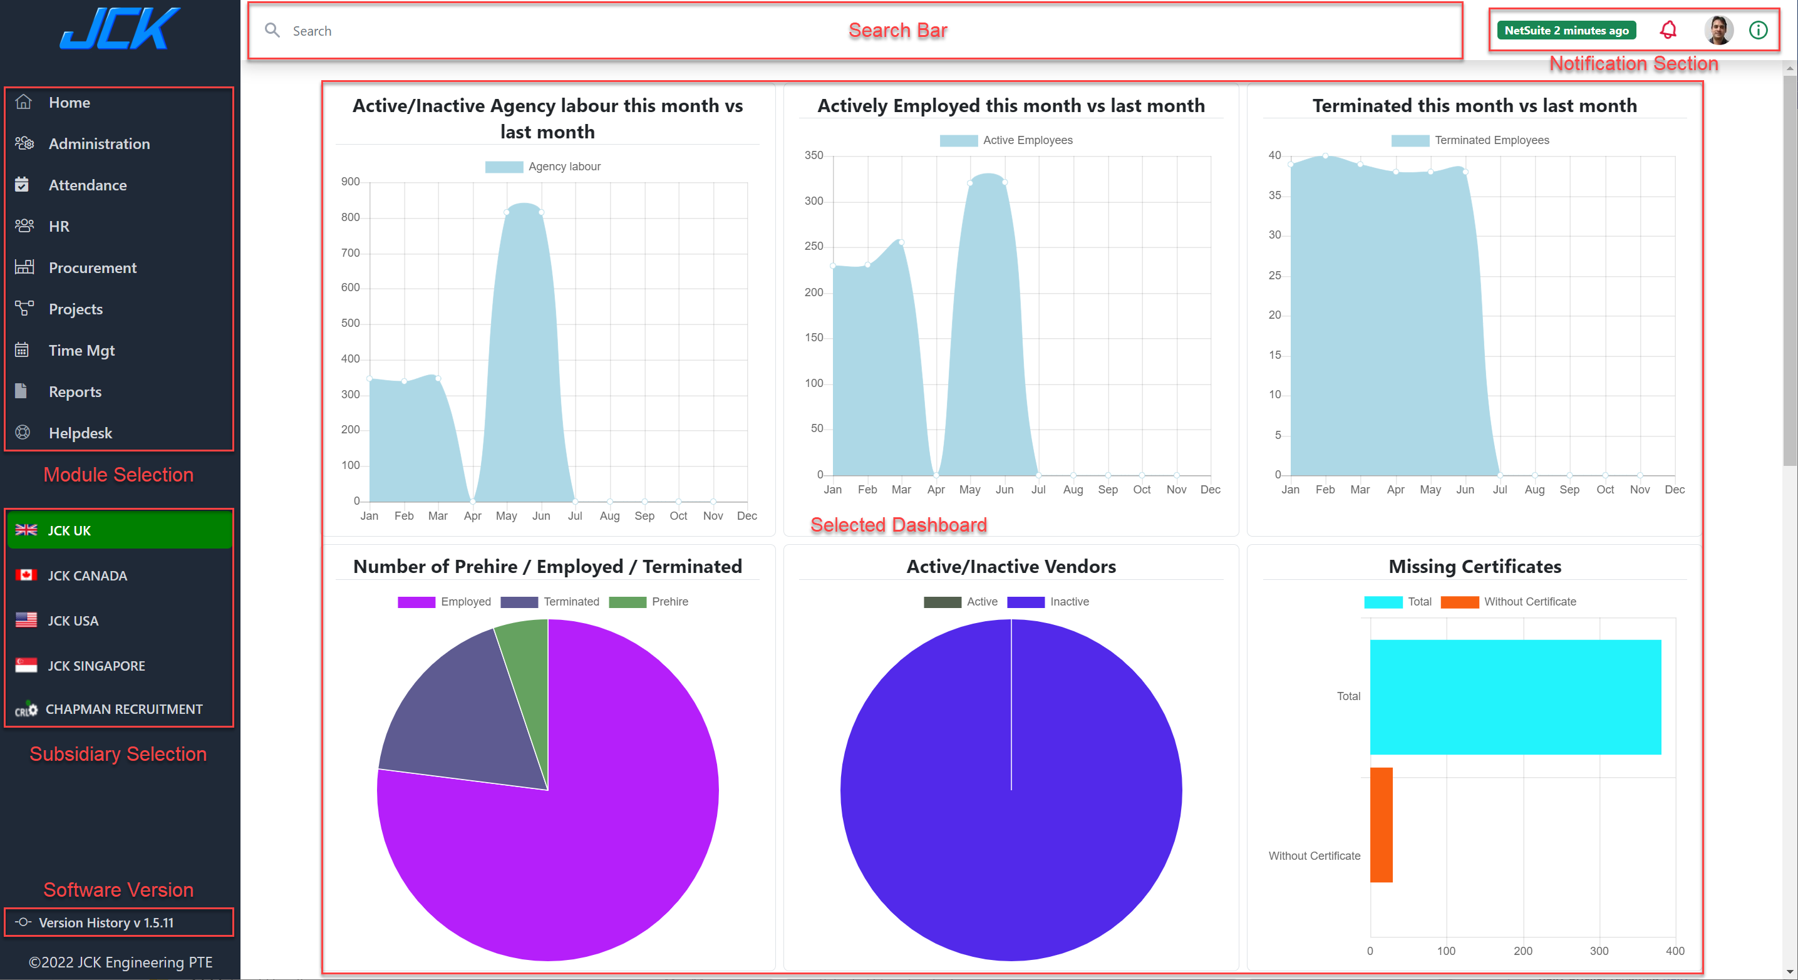Click the orange Without Certificate bar
This screenshot has width=1798, height=980.
(1382, 824)
